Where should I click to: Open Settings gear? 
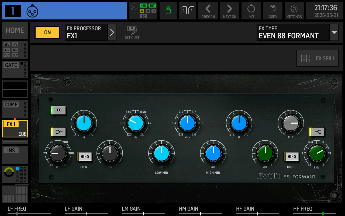[x=294, y=11]
